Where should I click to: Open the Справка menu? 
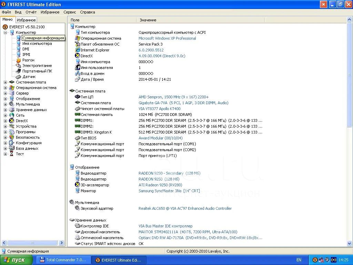(87, 12)
